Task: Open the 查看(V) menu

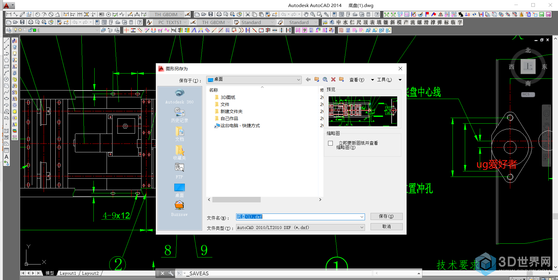Action: pos(356,80)
